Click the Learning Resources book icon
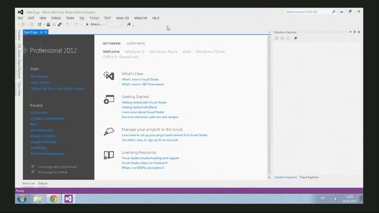379x213 pixels. (x=109, y=155)
